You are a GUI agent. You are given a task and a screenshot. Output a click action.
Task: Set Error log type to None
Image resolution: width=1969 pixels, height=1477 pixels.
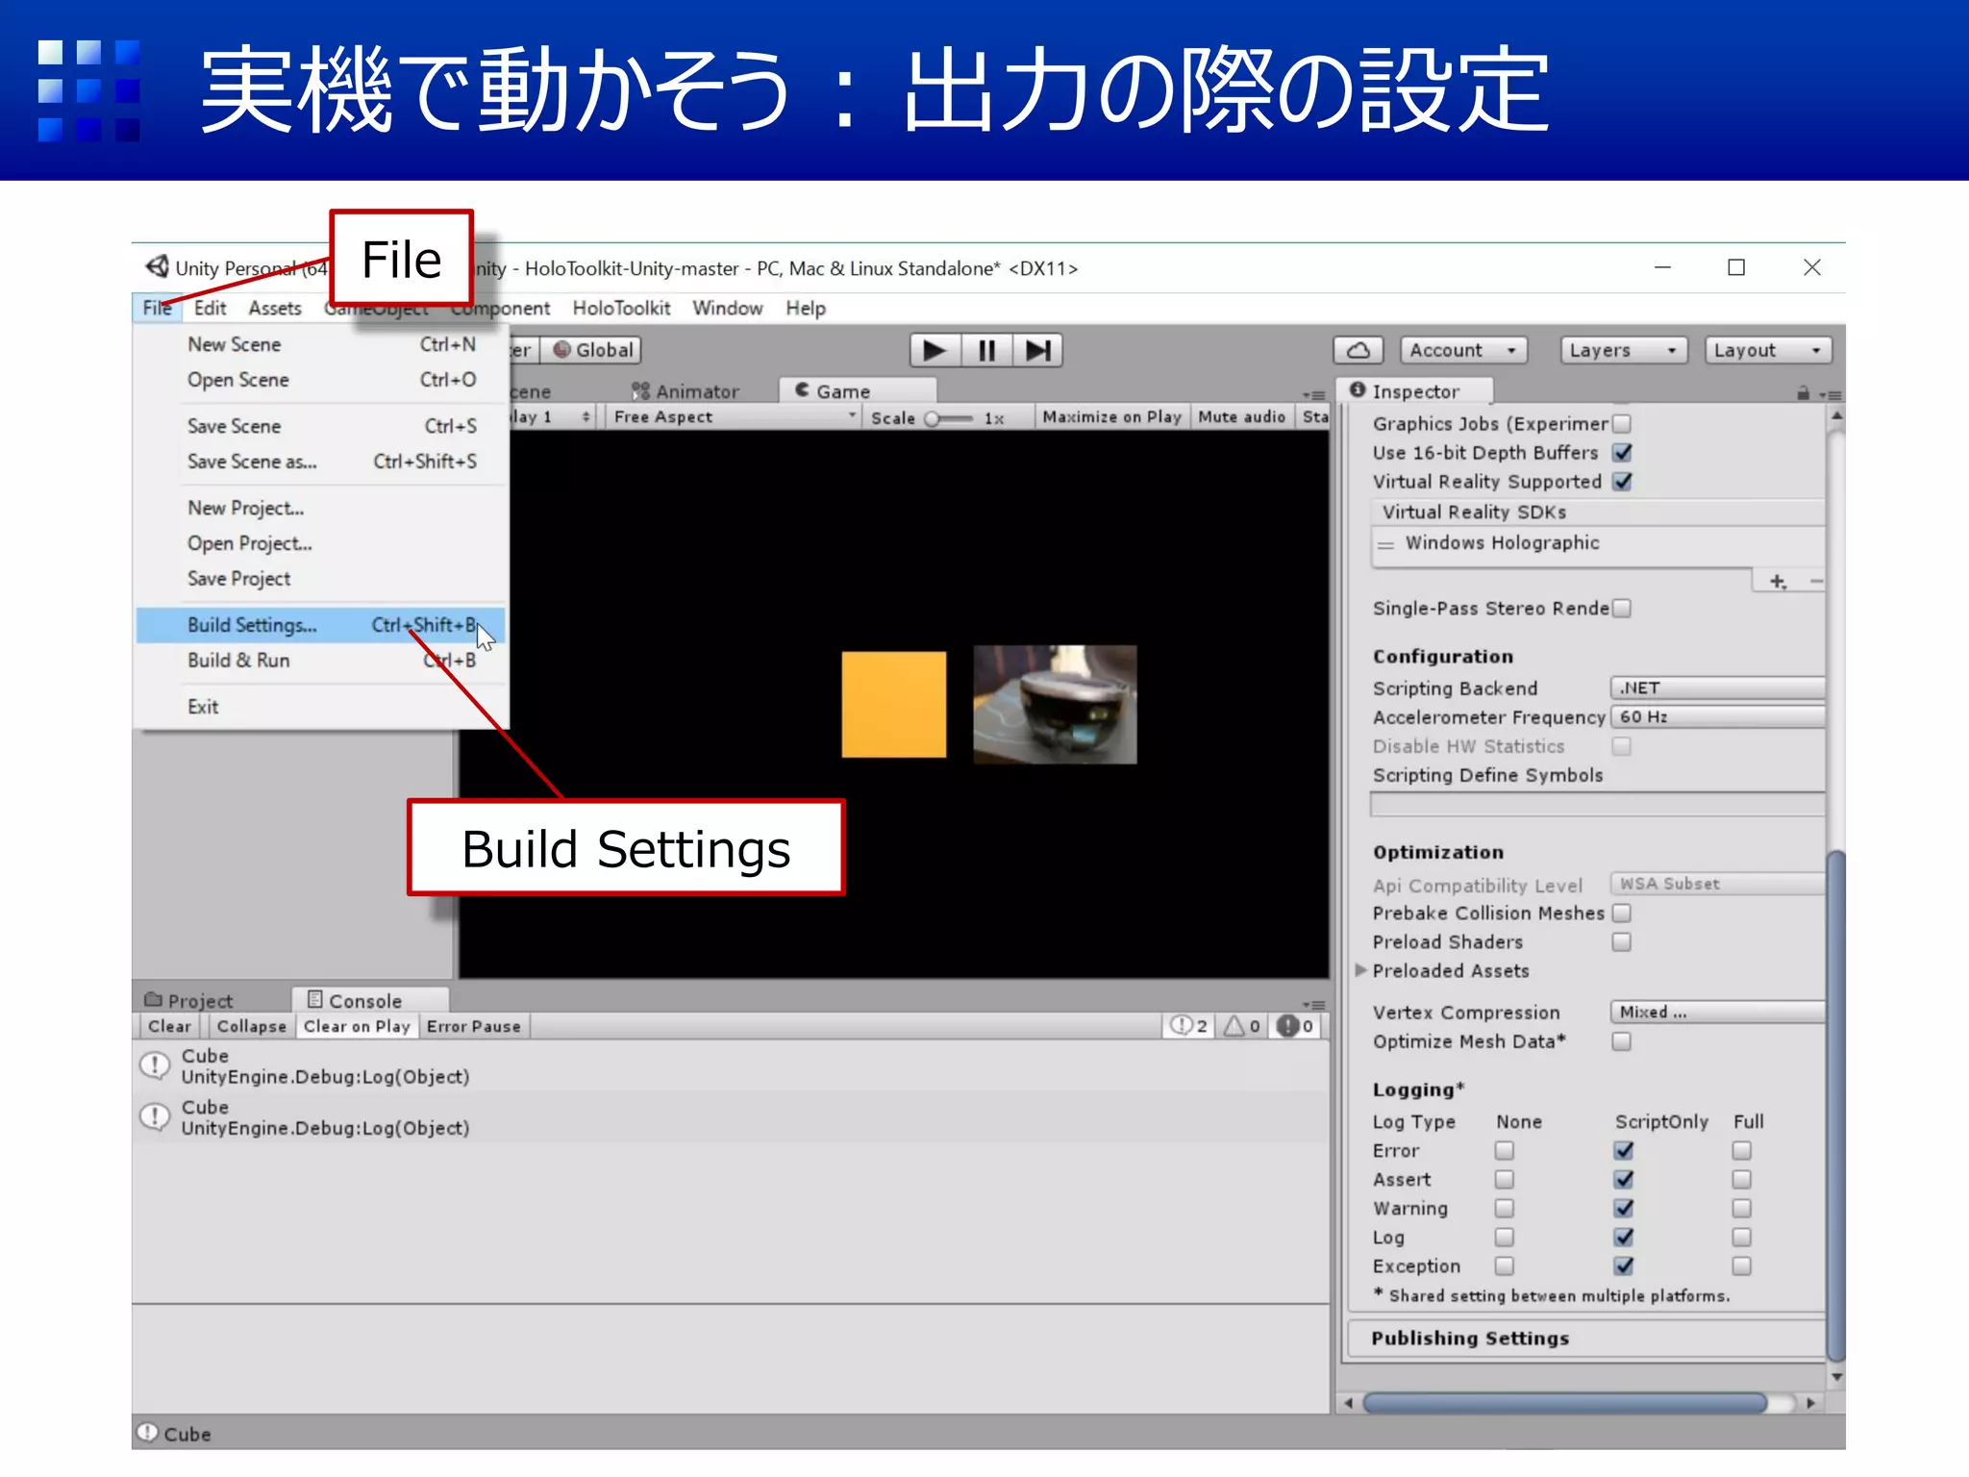1505,1150
